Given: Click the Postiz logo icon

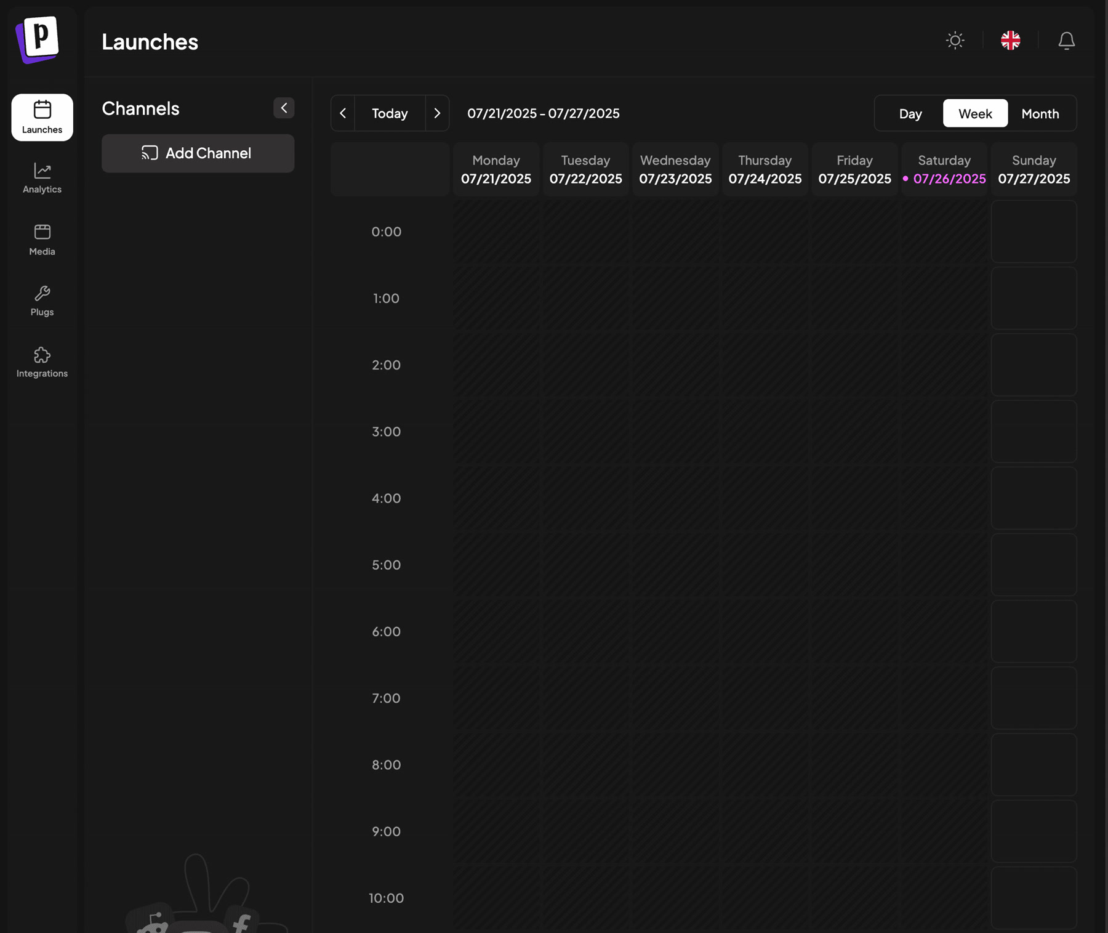Looking at the screenshot, I should (x=38, y=39).
